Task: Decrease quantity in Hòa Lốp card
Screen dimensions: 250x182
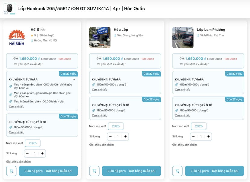Action: (110, 136)
